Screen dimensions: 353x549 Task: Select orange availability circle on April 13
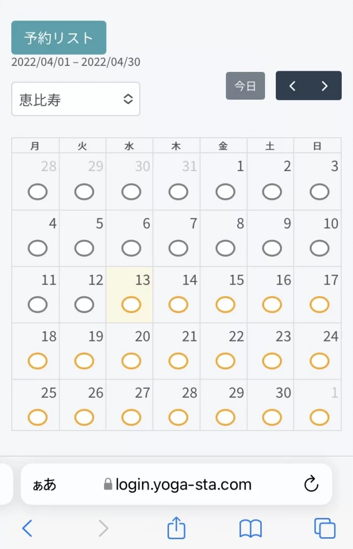(x=131, y=305)
